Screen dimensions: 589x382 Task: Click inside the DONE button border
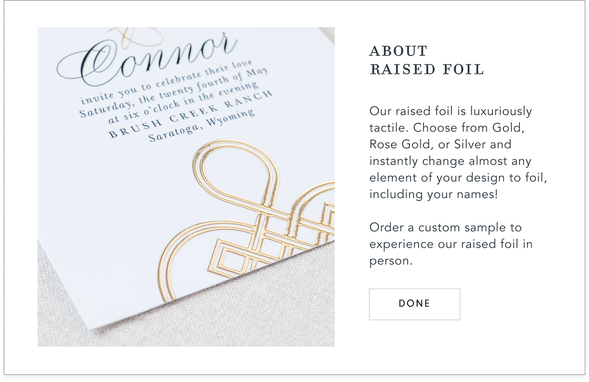click(x=414, y=304)
